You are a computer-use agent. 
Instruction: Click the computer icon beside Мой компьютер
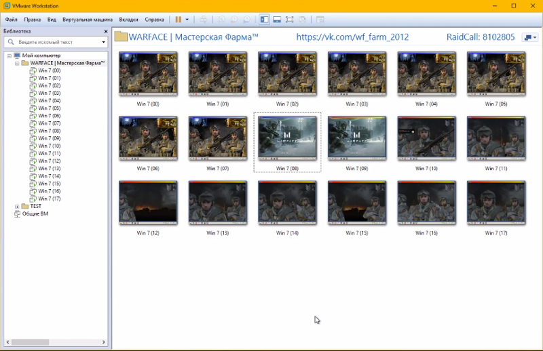tap(17, 56)
